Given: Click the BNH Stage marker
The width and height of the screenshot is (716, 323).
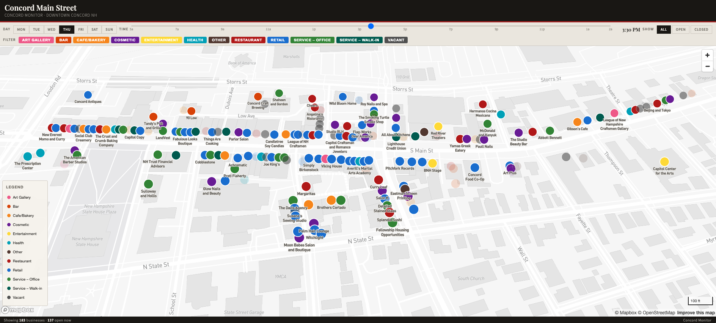Looking at the screenshot, I should tap(433, 163).
